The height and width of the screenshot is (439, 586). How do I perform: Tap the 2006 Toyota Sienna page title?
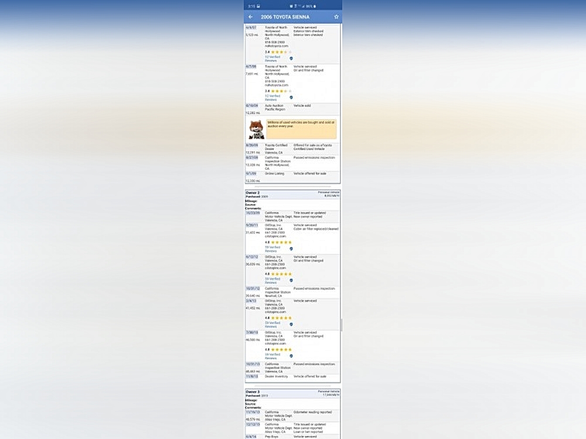(285, 17)
